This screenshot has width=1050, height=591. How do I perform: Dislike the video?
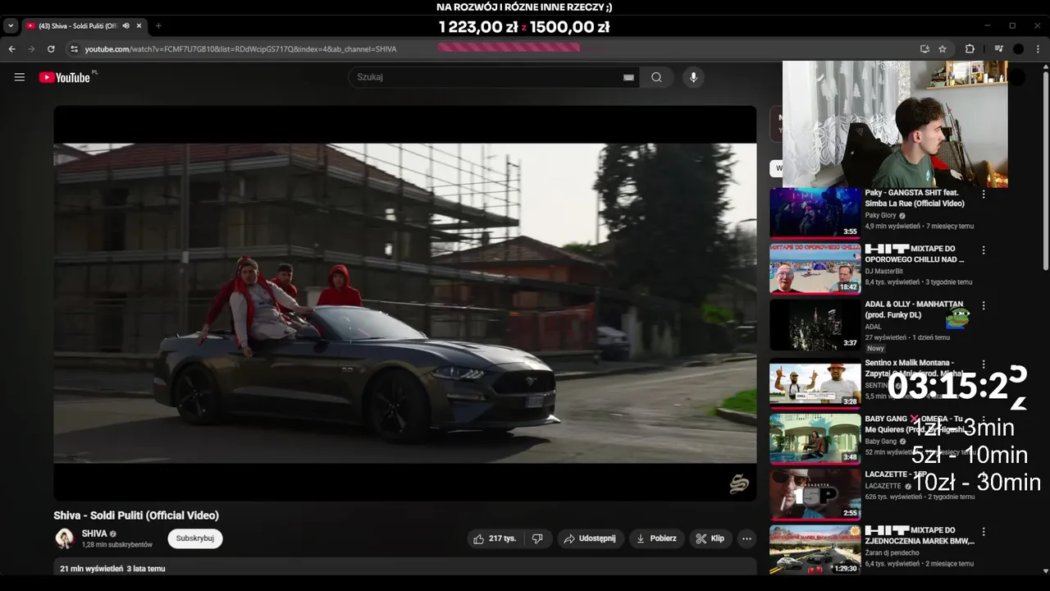[537, 538]
